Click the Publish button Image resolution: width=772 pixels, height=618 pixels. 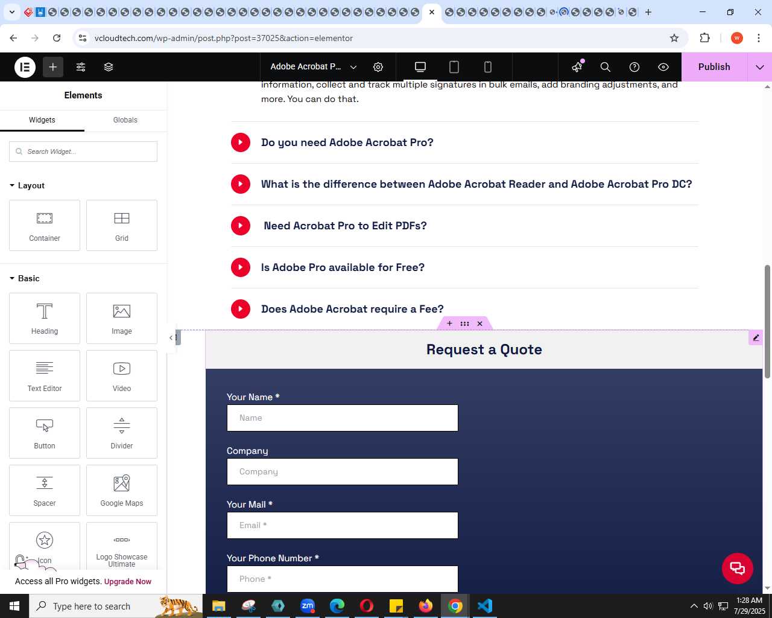click(714, 67)
